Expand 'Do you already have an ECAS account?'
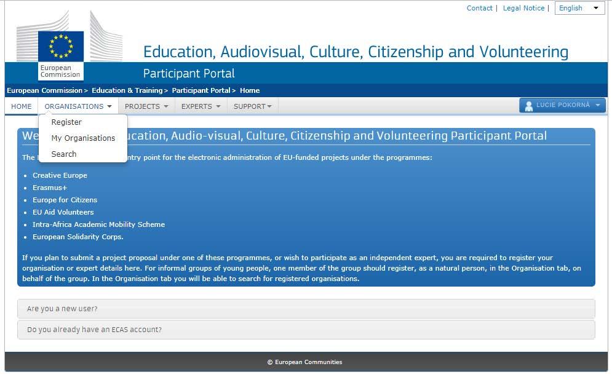Screen dimensions: 612x377 tap(306, 330)
